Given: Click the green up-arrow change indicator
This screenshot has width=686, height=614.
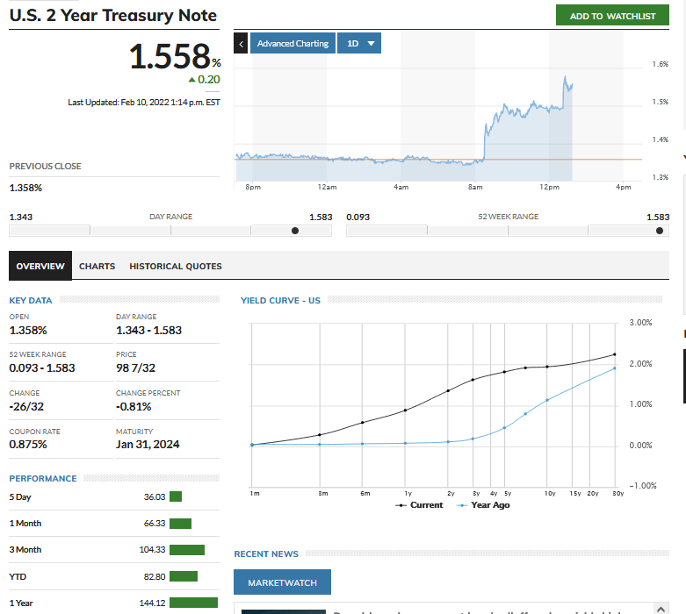Looking at the screenshot, I should (x=191, y=80).
